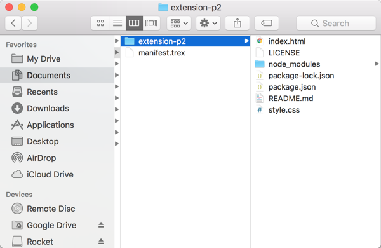This screenshot has height=248, width=381.
Task: Expand extension-p2 folder arrow
Action: coord(246,41)
